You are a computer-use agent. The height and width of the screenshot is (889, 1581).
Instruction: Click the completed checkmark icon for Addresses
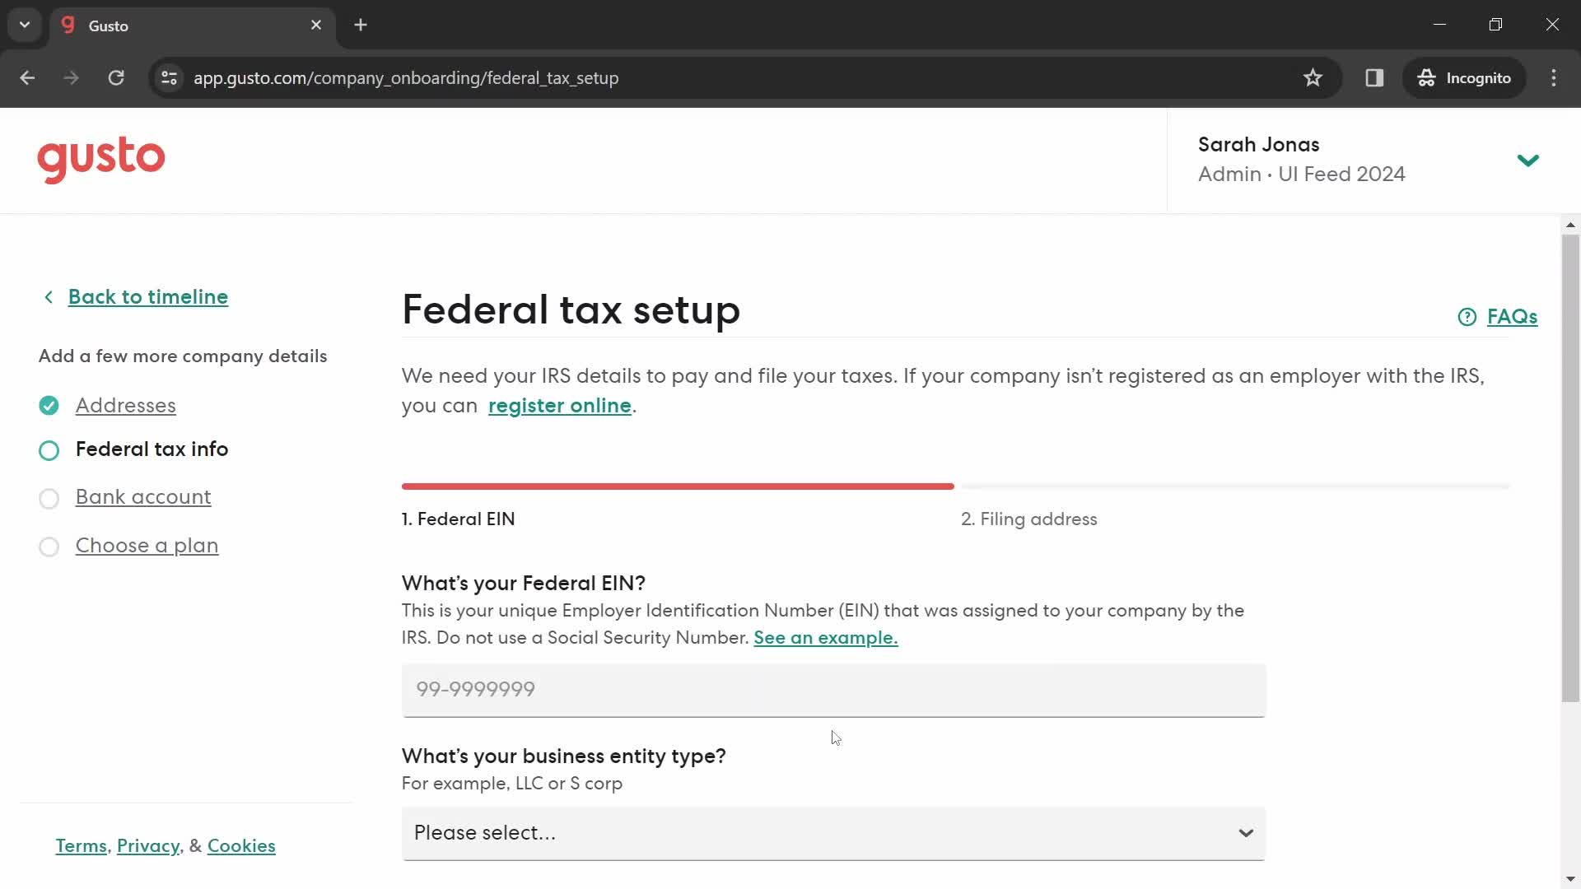point(49,404)
